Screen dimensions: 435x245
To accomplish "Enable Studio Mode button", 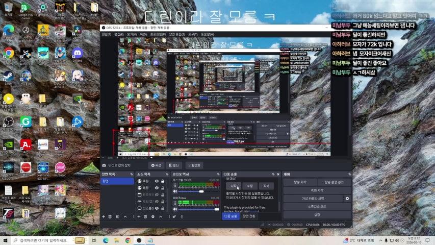I will pyautogui.click(x=317, y=207).
